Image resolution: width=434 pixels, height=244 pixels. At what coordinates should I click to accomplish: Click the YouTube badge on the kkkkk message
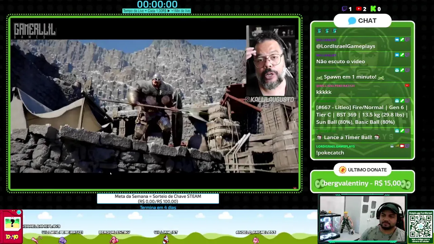click(x=407, y=85)
